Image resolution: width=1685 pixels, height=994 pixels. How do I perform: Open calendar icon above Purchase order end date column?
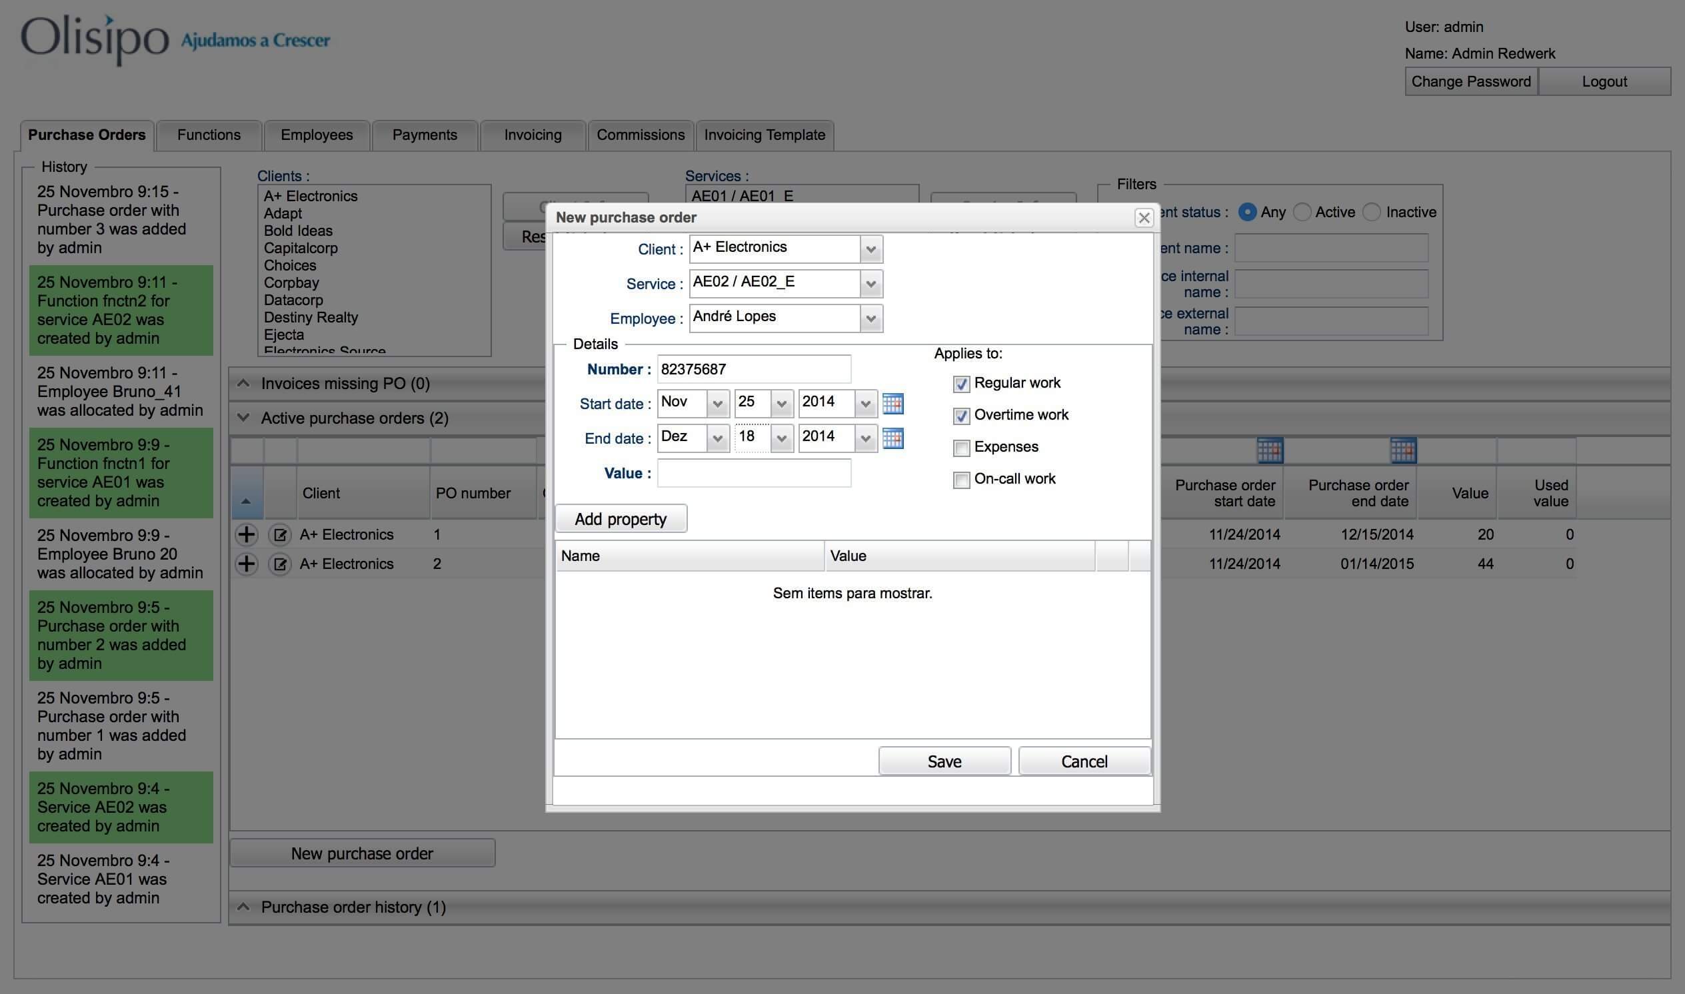[x=1403, y=450]
